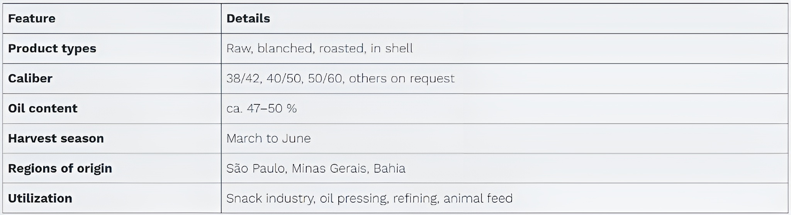This screenshot has height=215, width=791.
Task: Select the Regions of origin label
Action: click(x=60, y=168)
